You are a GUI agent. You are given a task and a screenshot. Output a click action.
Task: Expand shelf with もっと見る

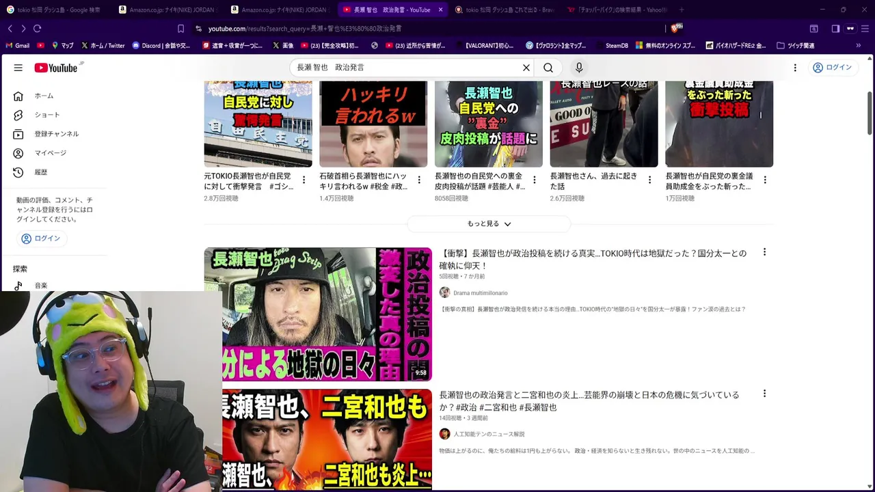(489, 223)
